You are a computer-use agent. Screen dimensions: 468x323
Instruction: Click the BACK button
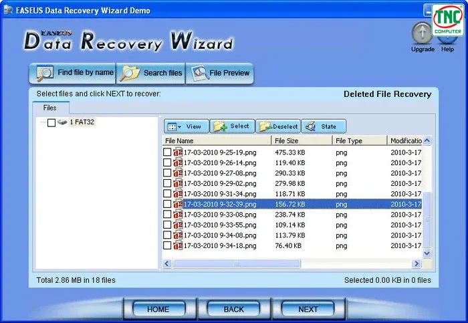click(233, 309)
